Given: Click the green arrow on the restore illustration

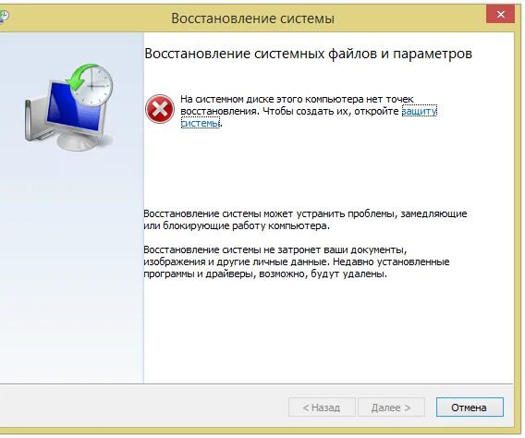Looking at the screenshot, I should [x=78, y=78].
